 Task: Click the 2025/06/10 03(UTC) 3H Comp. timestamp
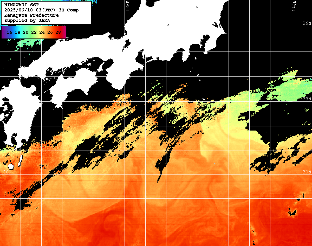43,10
